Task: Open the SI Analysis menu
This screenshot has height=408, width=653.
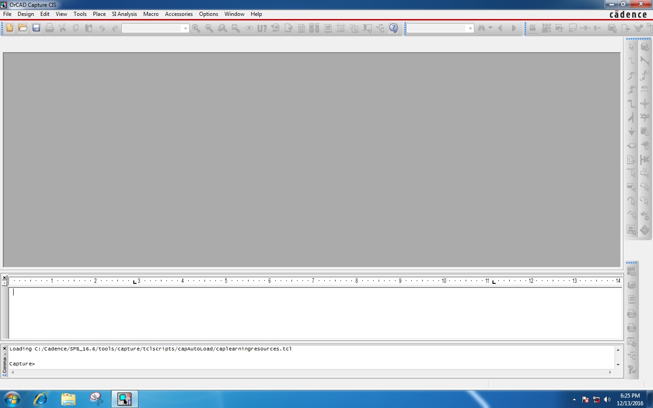Action: (x=124, y=14)
